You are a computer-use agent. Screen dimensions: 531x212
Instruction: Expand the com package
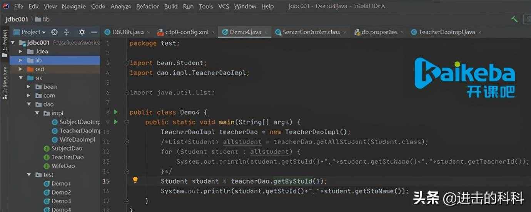click(x=28, y=96)
